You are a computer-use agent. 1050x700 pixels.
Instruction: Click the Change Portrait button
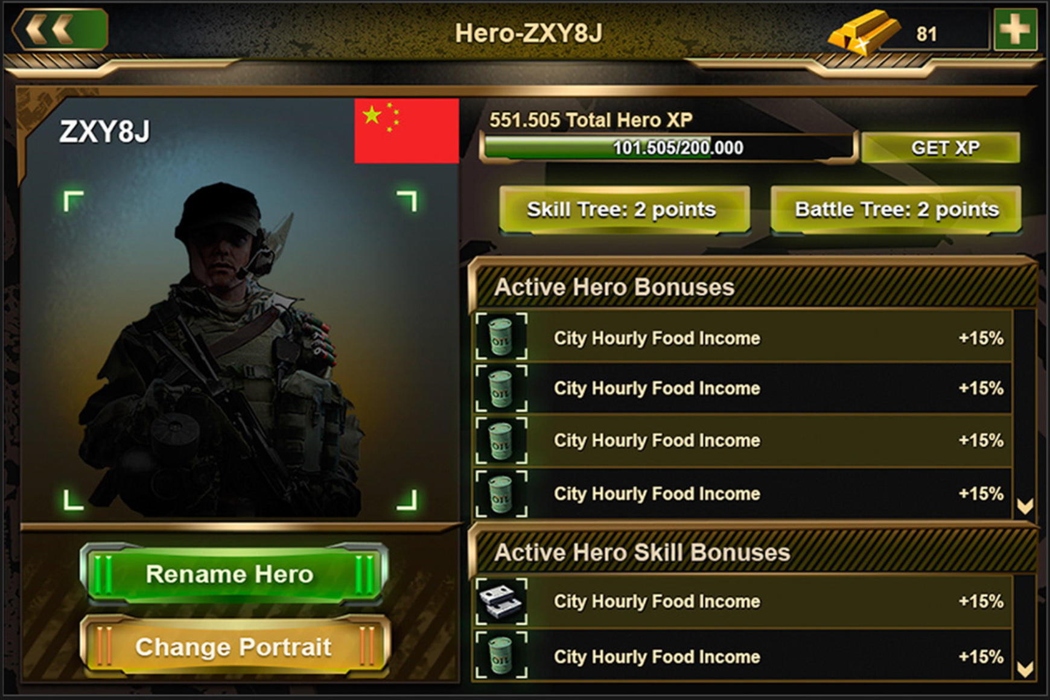tap(234, 647)
